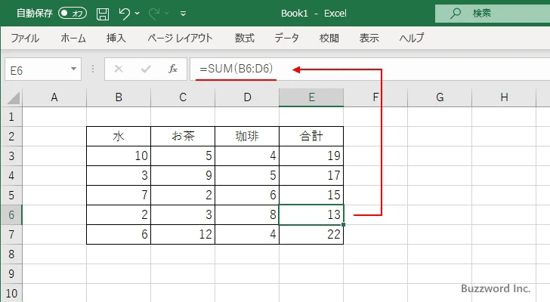Switch to the ヘルプ tab

pyautogui.click(x=412, y=38)
